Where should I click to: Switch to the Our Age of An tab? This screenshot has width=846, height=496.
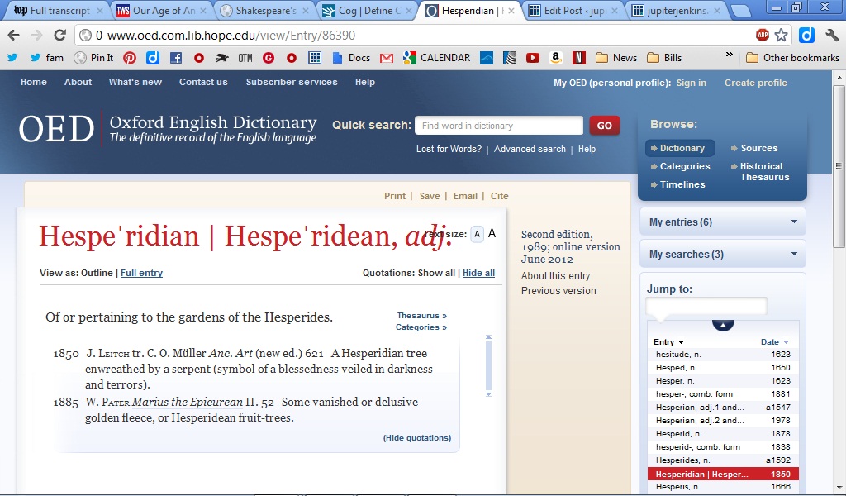point(163,11)
